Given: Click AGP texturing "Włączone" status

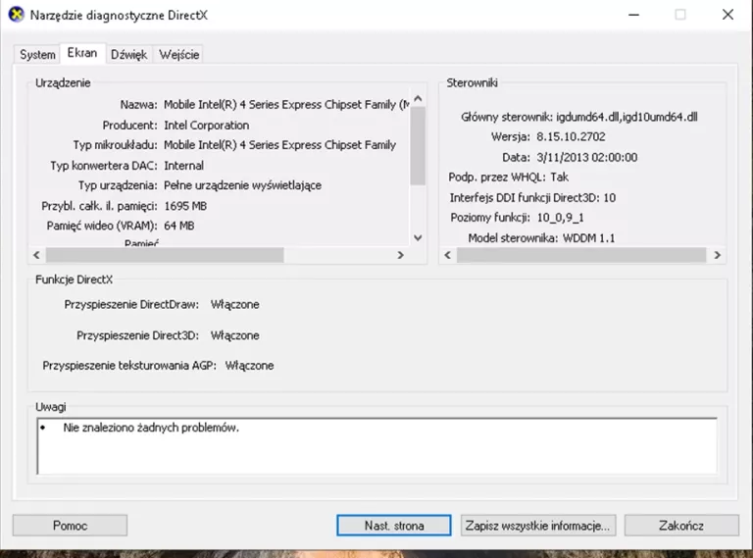Looking at the screenshot, I should (249, 366).
